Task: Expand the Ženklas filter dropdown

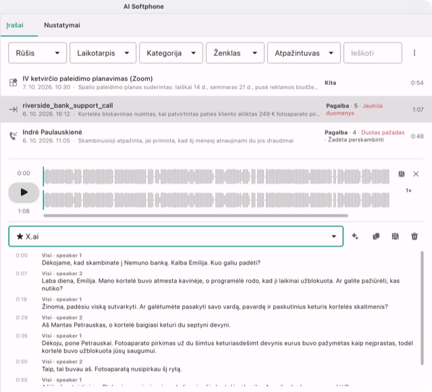Action: pyautogui.click(x=235, y=53)
